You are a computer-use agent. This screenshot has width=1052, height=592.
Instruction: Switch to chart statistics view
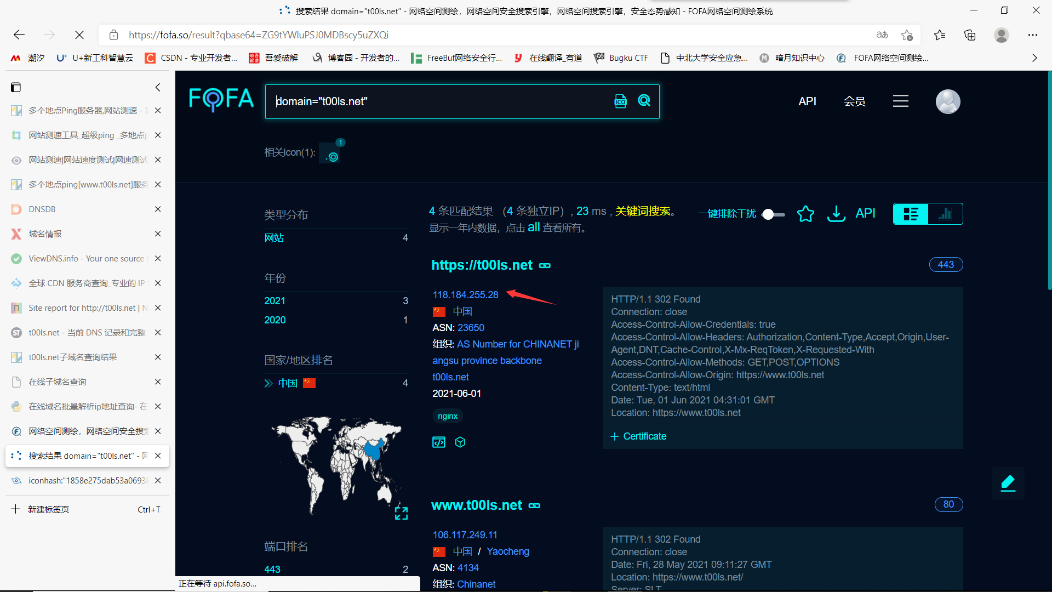pos(945,214)
